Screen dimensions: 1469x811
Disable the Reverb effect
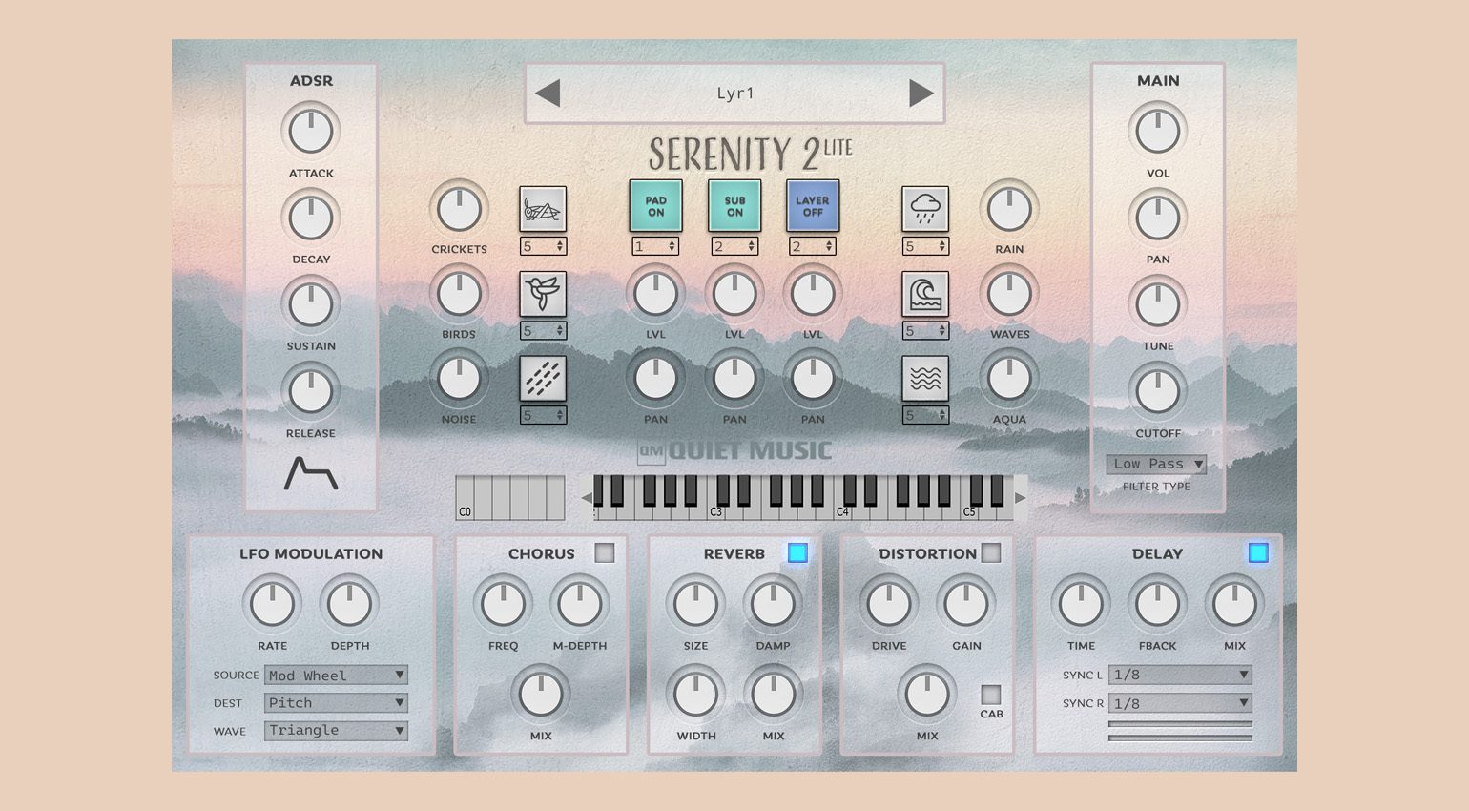click(797, 552)
